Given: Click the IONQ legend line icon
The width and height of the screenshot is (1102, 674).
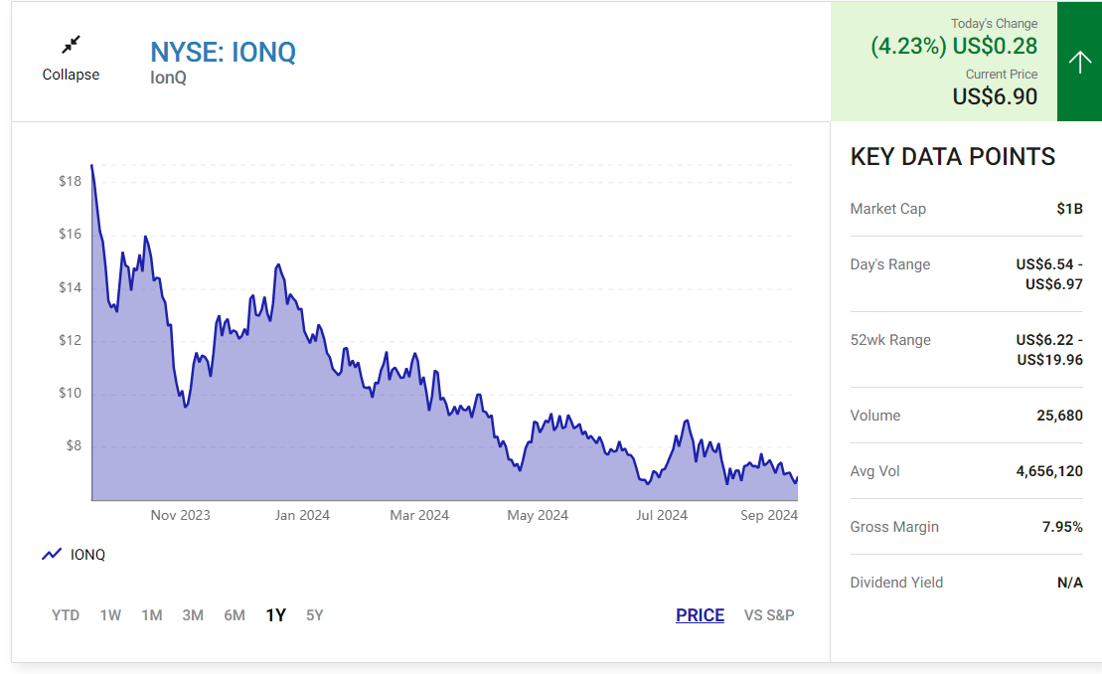Looking at the screenshot, I should (52, 555).
